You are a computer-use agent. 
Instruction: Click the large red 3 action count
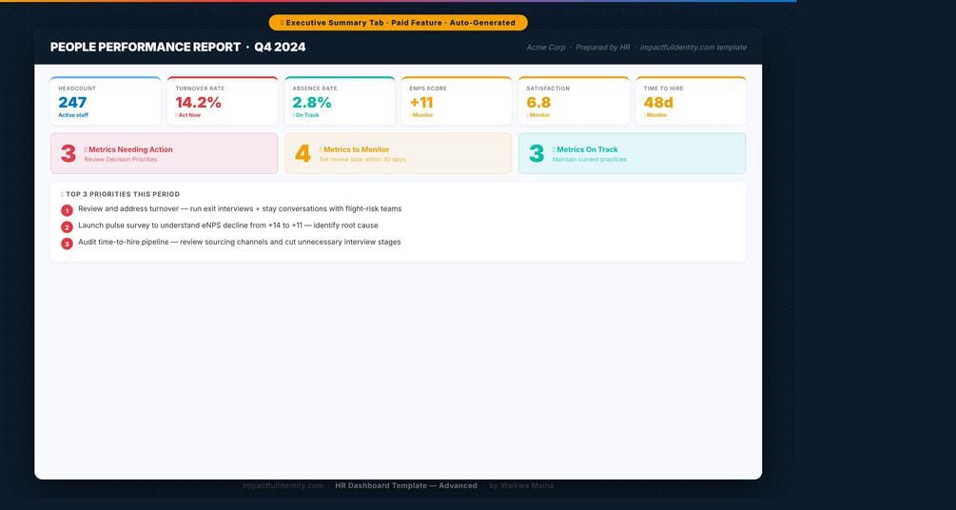68,153
